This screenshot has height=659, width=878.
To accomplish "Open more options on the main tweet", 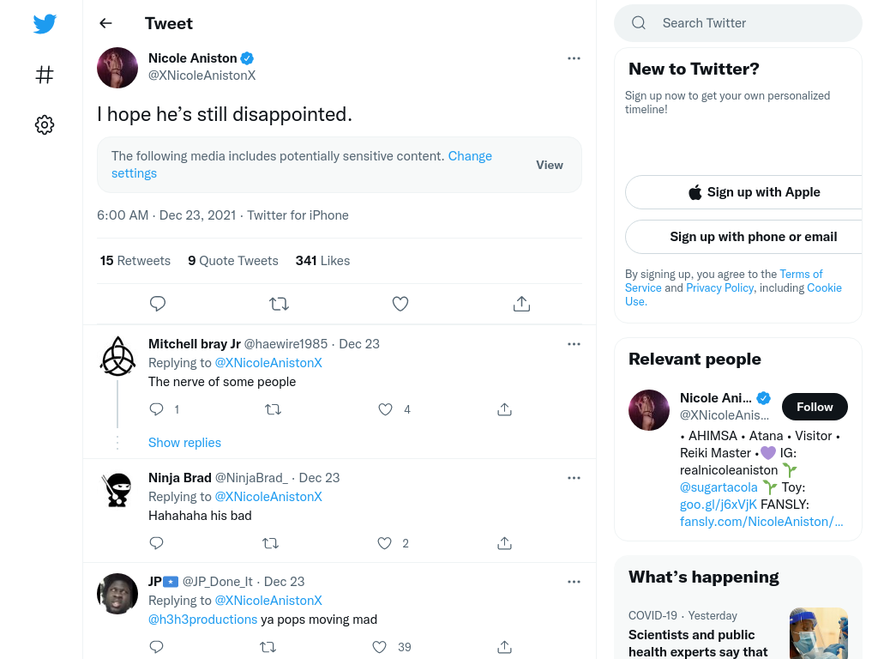I will pos(574,58).
